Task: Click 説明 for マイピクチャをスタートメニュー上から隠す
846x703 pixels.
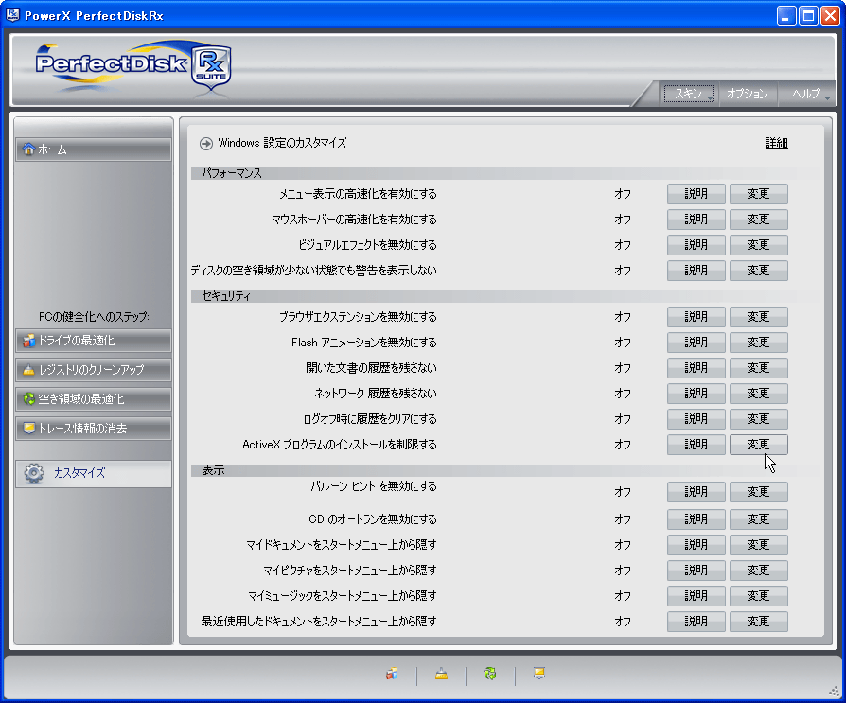Action: pos(696,571)
